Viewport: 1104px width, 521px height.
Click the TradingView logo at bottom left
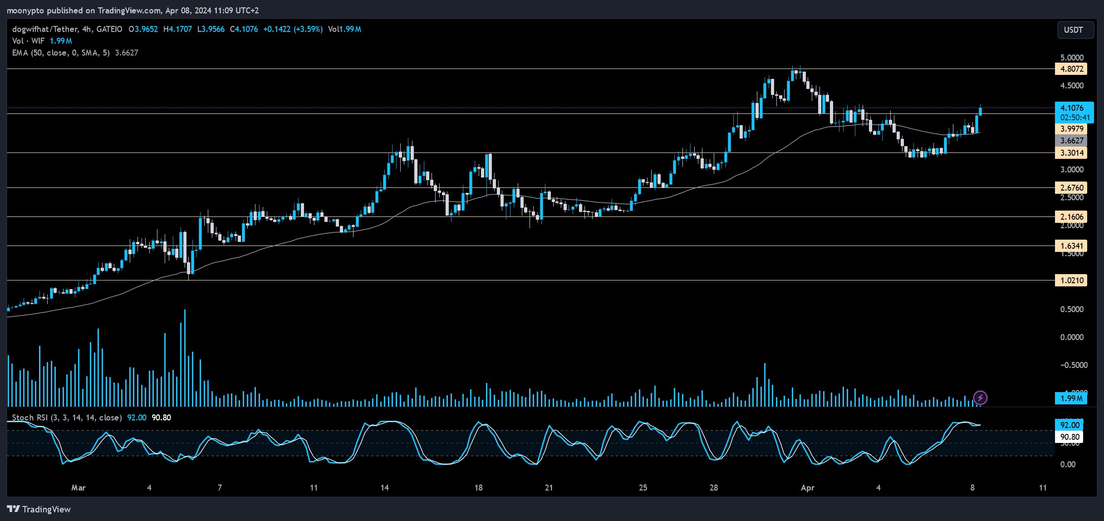[x=39, y=509]
